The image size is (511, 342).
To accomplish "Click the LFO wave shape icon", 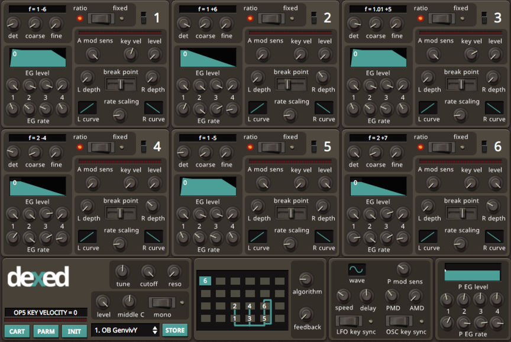I will (x=357, y=270).
